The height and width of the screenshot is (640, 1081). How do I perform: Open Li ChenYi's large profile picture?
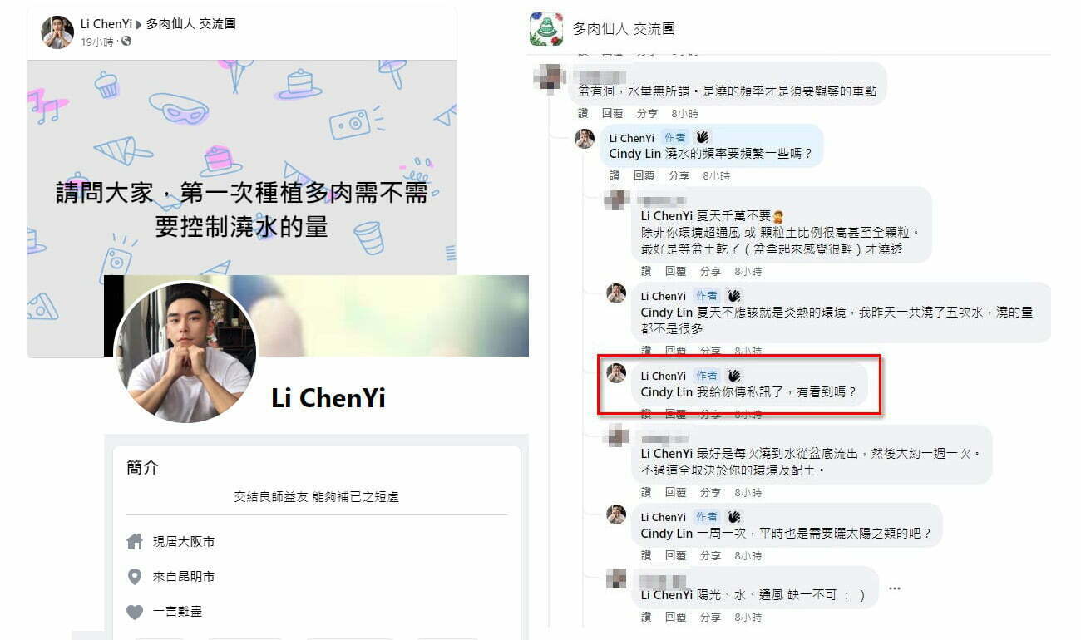[x=185, y=352]
